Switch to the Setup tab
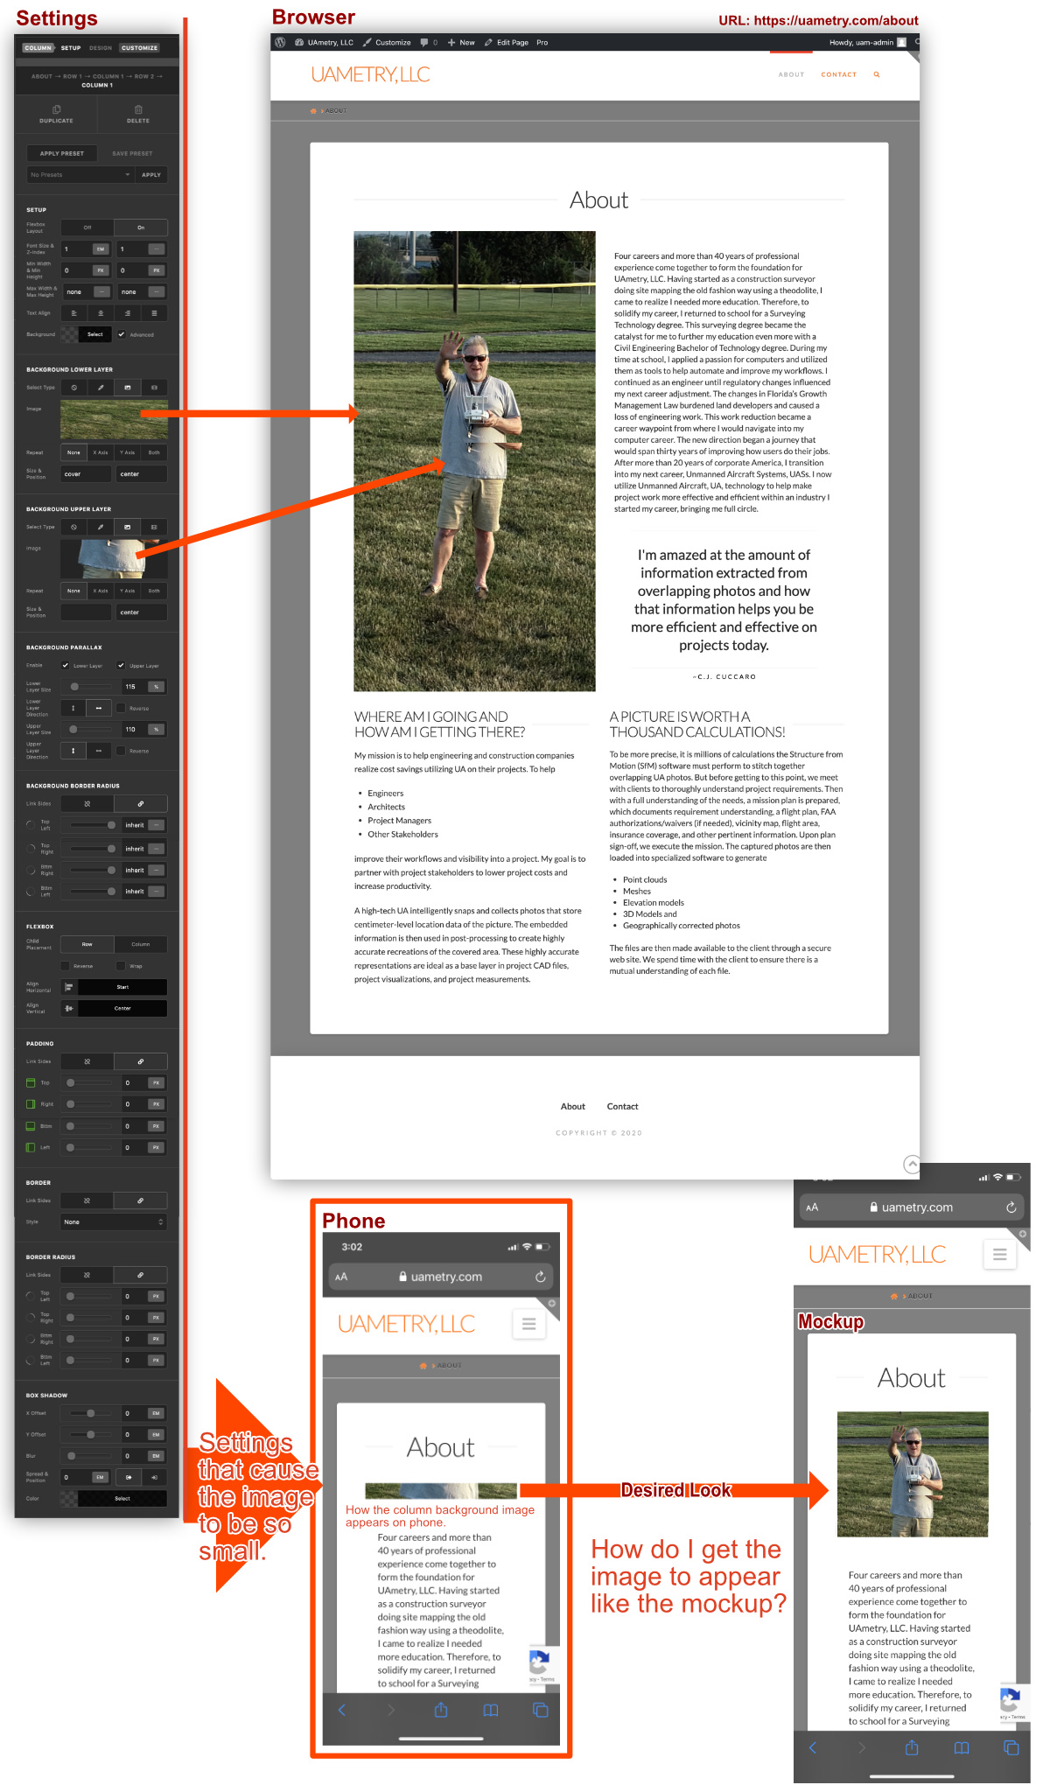The image size is (1050, 1792). pyautogui.click(x=71, y=48)
